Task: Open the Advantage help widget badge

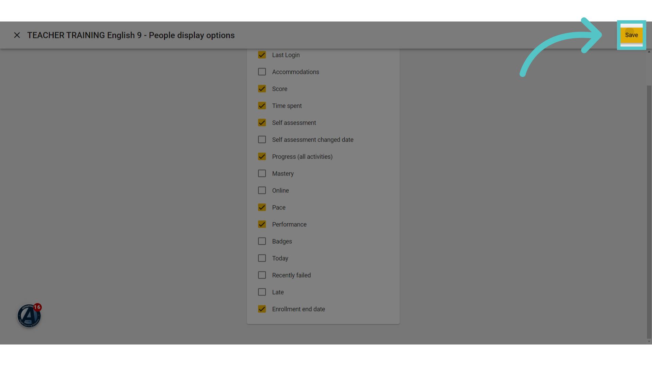Action: click(x=29, y=316)
